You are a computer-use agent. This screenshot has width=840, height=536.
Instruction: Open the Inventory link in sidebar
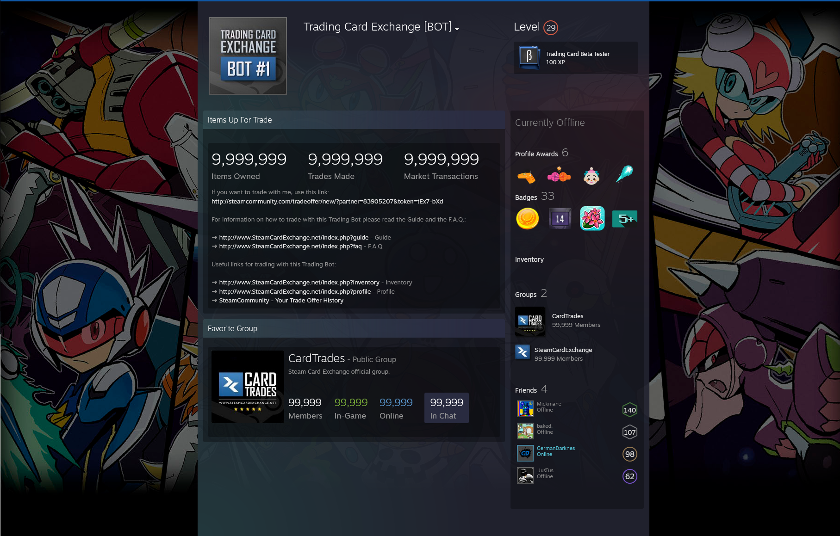(529, 259)
